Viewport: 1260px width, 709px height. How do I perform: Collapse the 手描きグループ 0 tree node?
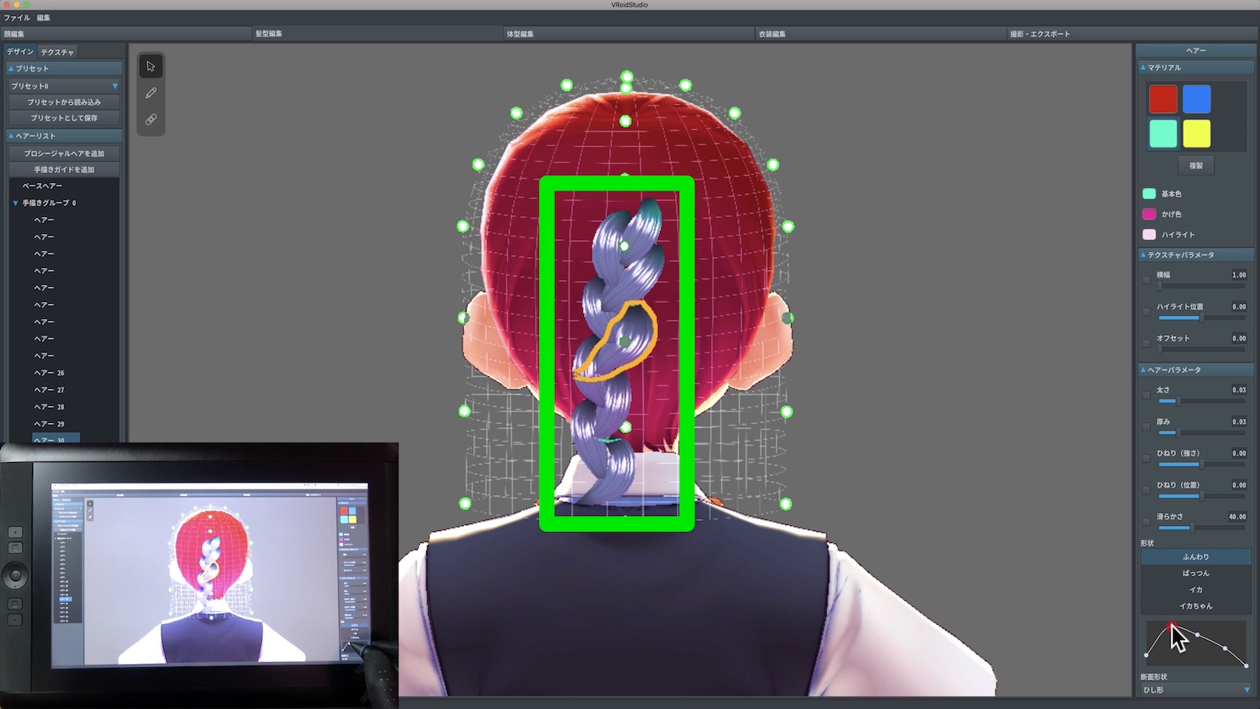click(x=15, y=203)
